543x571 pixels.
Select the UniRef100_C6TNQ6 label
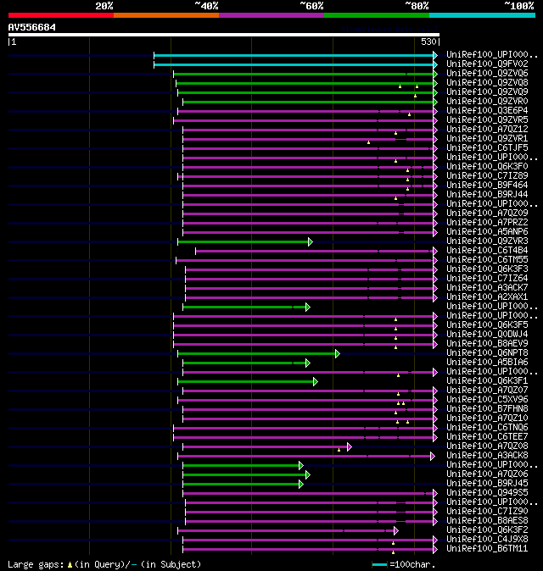point(487,428)
